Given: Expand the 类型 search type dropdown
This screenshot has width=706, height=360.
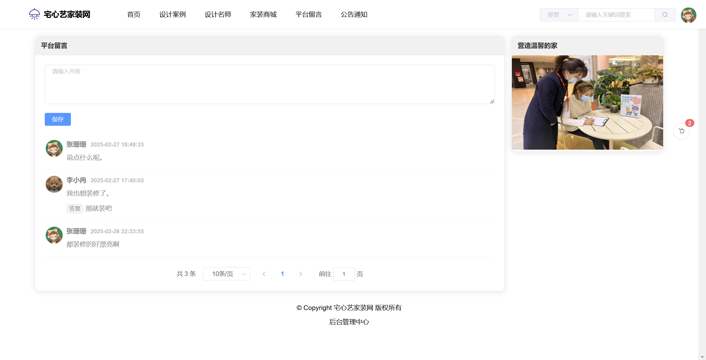Looking at the screenshot, I should [559, 15].
